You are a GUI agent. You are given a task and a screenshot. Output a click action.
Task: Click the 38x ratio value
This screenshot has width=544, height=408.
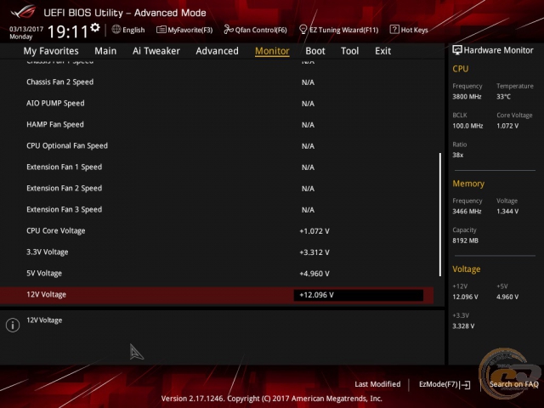457,155
